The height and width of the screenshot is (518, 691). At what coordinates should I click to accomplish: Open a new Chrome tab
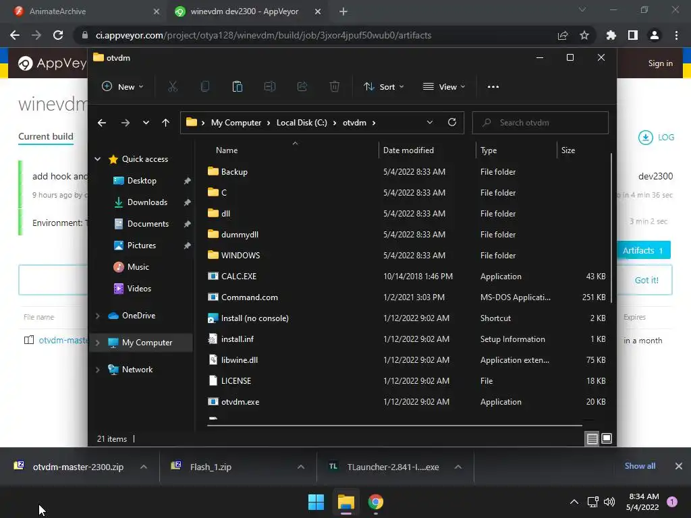pyautogui.click(x=343, y=11)
